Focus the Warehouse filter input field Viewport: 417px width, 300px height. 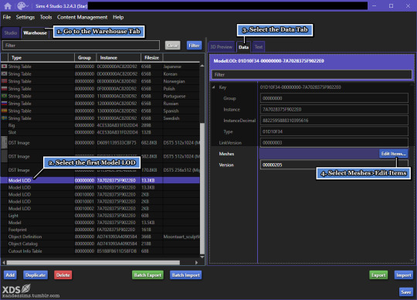81,46
